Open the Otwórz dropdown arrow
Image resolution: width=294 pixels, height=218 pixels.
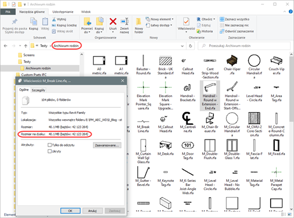[x=214, y=19]
